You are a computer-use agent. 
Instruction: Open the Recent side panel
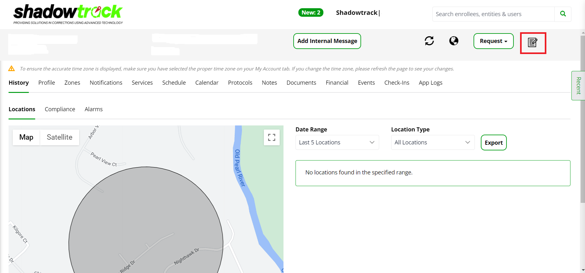578,86
